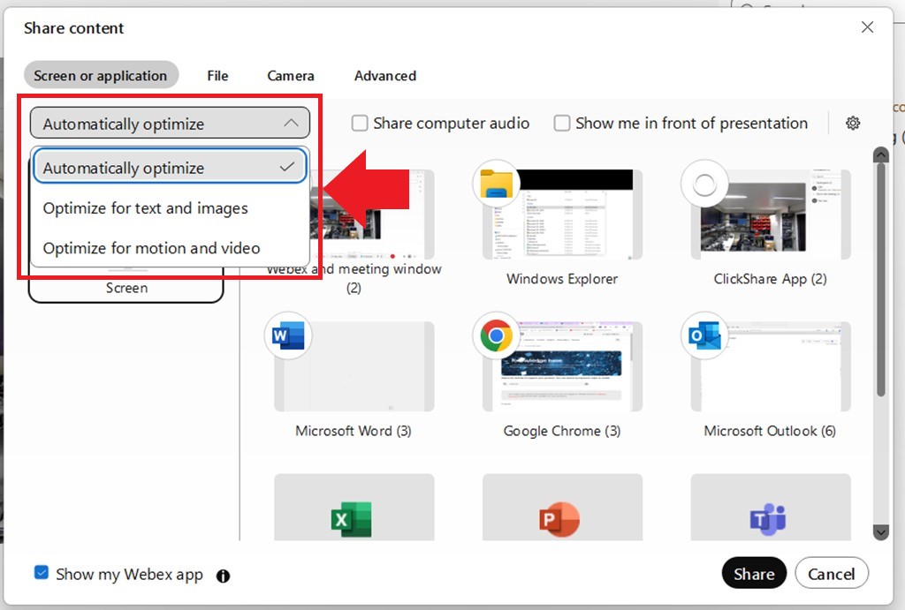Select the Microsoft Word app icon
The width and height of the screenshot is (905, 610).
[288, 336]
